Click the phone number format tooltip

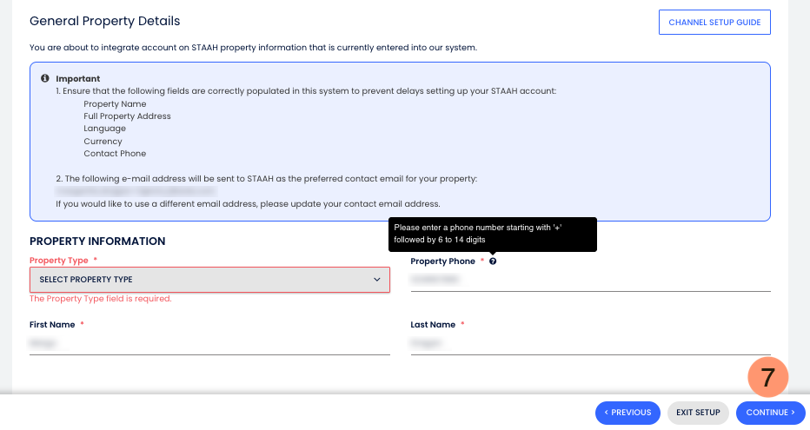493,234
